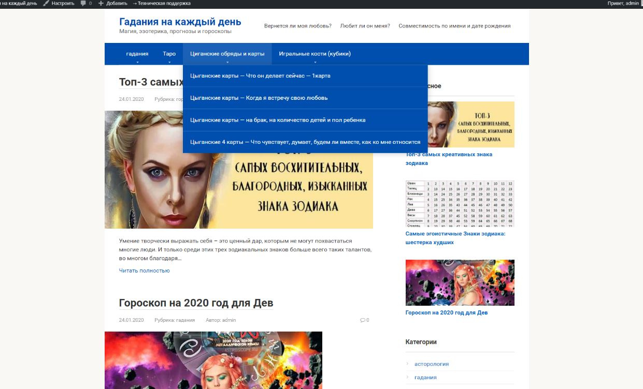
Task: Open the асторология category
Action: 432,364
